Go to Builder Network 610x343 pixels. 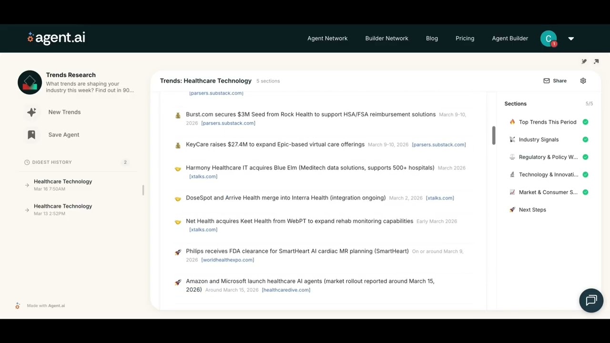click(x=386, y=38)
